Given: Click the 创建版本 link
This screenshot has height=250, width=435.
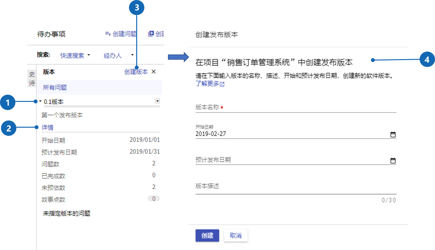Looking at the screenshot, I should [x=136, y=72].
